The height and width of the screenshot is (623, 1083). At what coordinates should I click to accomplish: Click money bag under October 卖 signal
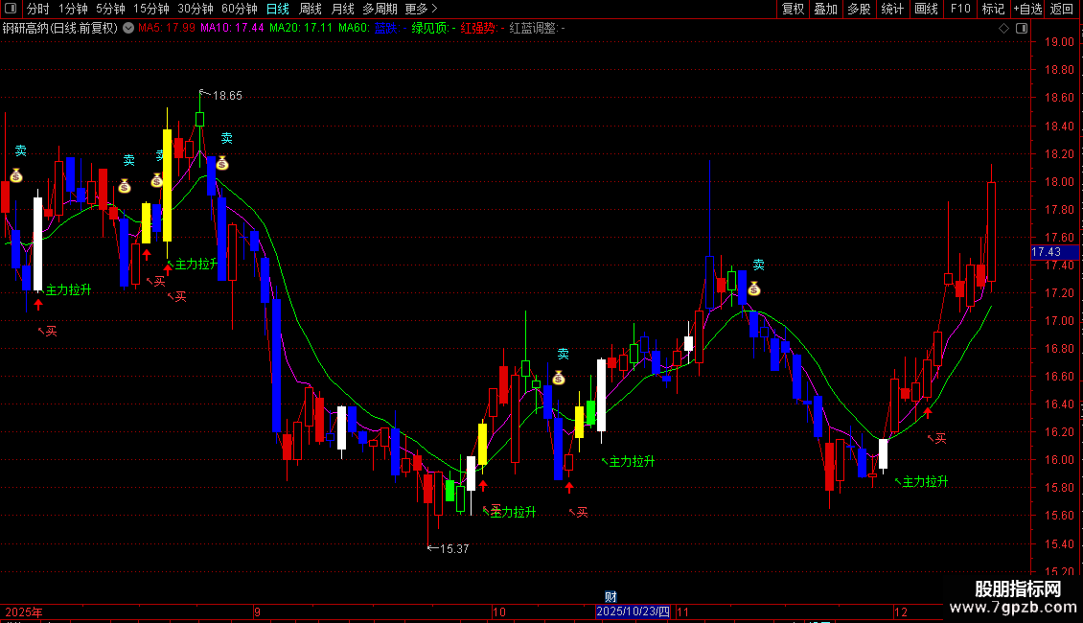[x=559, y=378]
